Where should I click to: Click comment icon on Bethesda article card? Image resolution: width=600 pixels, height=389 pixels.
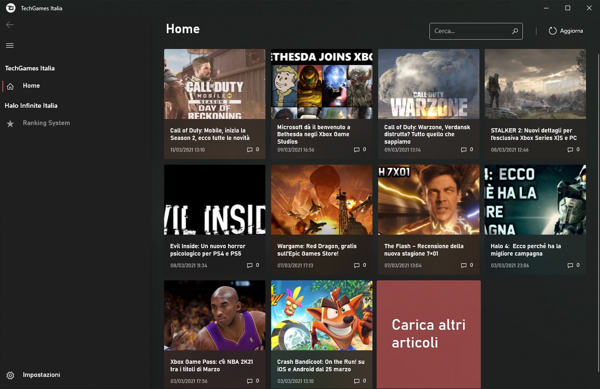[357, 150]
